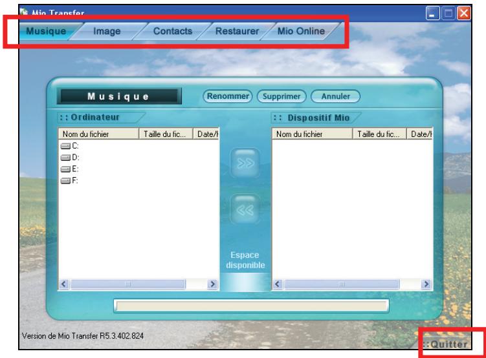
Task: Click Ordinateur horizontal scrollbar thumb
Action: [128, 284]
